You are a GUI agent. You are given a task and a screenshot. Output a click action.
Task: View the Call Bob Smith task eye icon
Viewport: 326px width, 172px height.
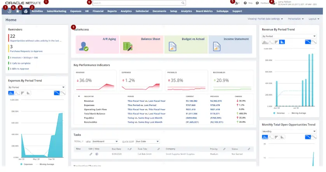(97, 154)
